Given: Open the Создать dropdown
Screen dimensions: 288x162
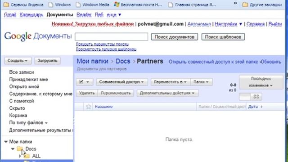Looking at the screenshot, I should pos(18,61).
